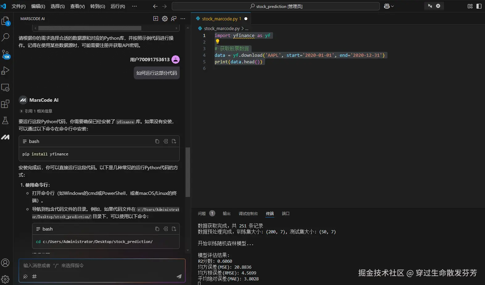Open the Testing flask view

(x=6, y=120)
